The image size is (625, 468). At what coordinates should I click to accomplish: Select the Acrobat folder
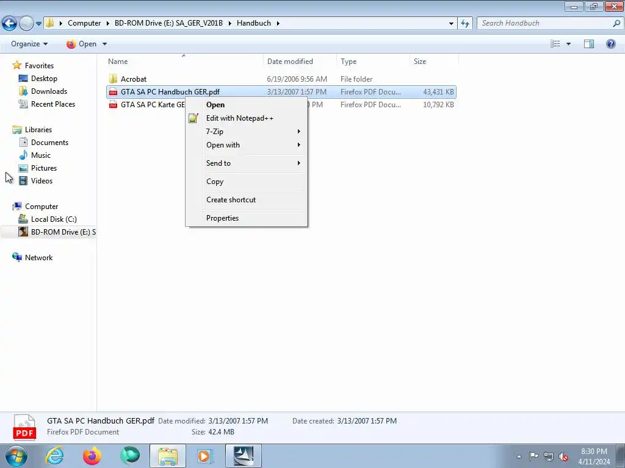click(134, 79)
